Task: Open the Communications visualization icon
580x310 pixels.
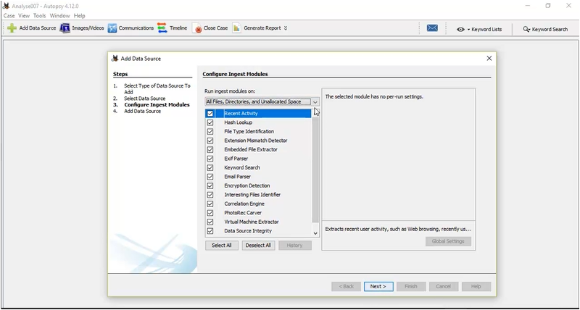Action: point(112,28)
